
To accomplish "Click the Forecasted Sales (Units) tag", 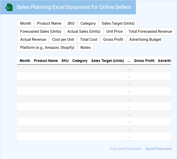I will point(41,31).
